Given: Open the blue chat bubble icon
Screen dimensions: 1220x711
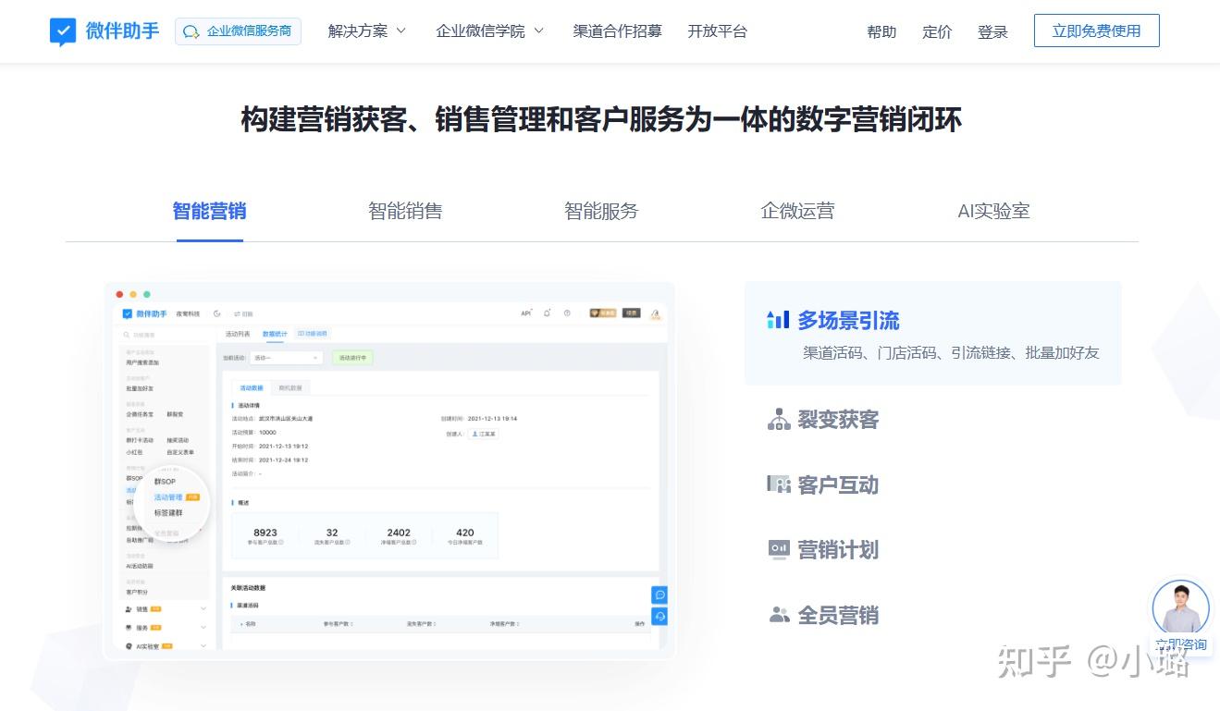Looking at the screenshot, I should coord(659,595).
